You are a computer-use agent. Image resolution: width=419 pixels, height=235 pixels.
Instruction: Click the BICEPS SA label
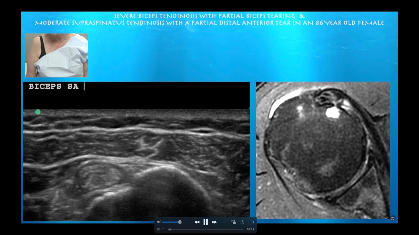[53, 86]
